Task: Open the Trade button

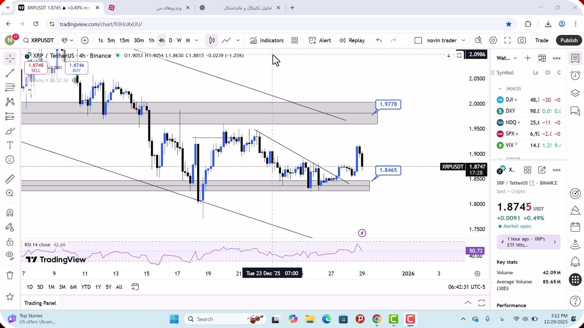Action: point(542,40)
